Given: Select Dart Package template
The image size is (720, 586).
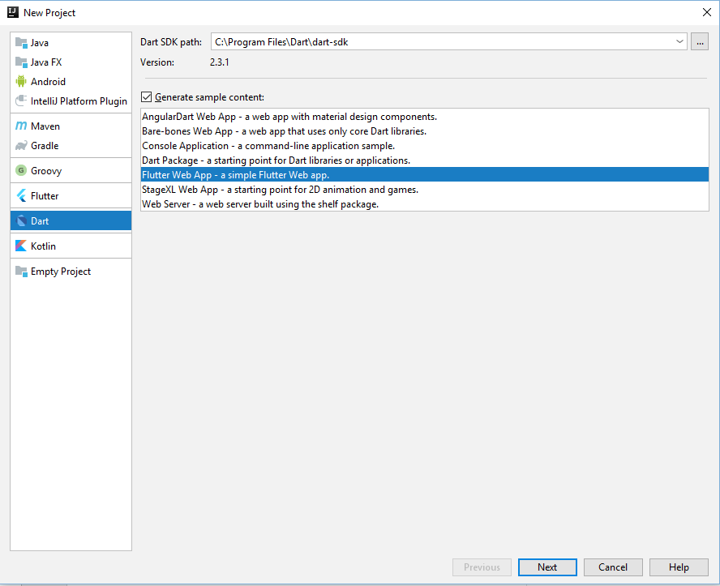Looking at the screenshot, I should [424, 160].
